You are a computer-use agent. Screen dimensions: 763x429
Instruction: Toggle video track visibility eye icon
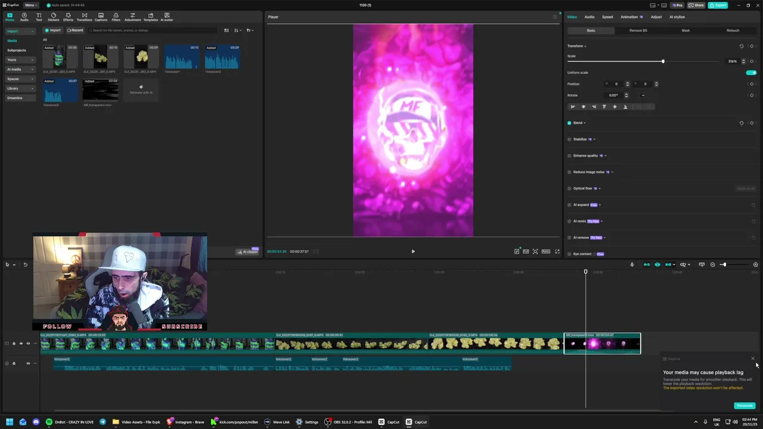(x=21, y=343)
